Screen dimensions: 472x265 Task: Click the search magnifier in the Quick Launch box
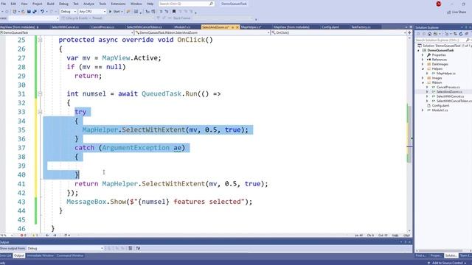tap(212, 4)
